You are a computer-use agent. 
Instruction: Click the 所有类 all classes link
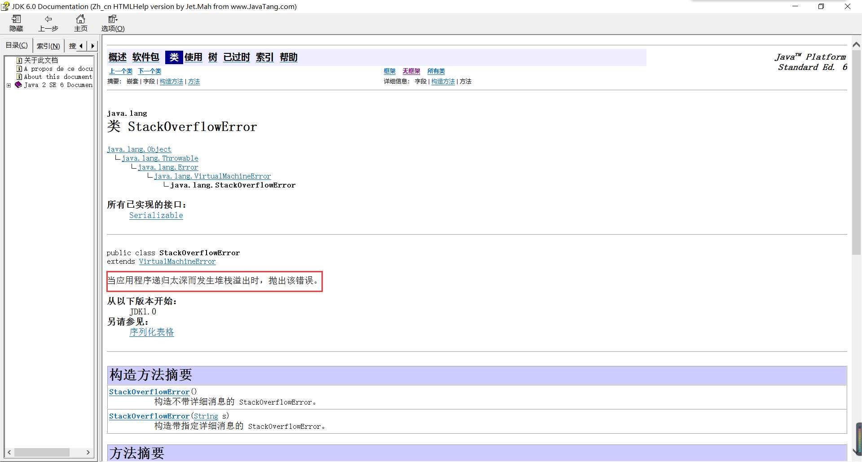(436, 71)
